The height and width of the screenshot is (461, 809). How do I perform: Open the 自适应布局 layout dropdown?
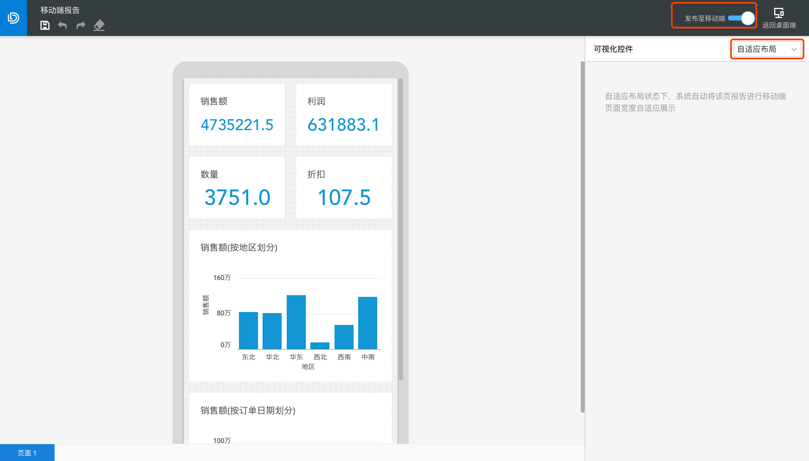pyautogui.click(x=767, y=49)
